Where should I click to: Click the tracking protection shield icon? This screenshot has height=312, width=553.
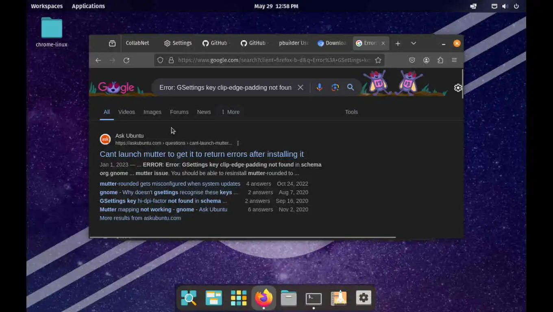tap(160, 60)
